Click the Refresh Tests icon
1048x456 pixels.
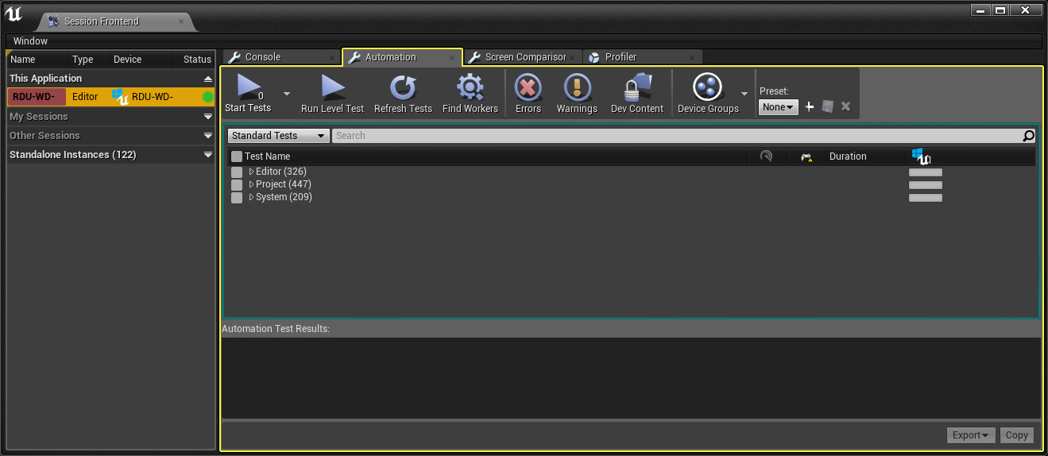point(403,87)
